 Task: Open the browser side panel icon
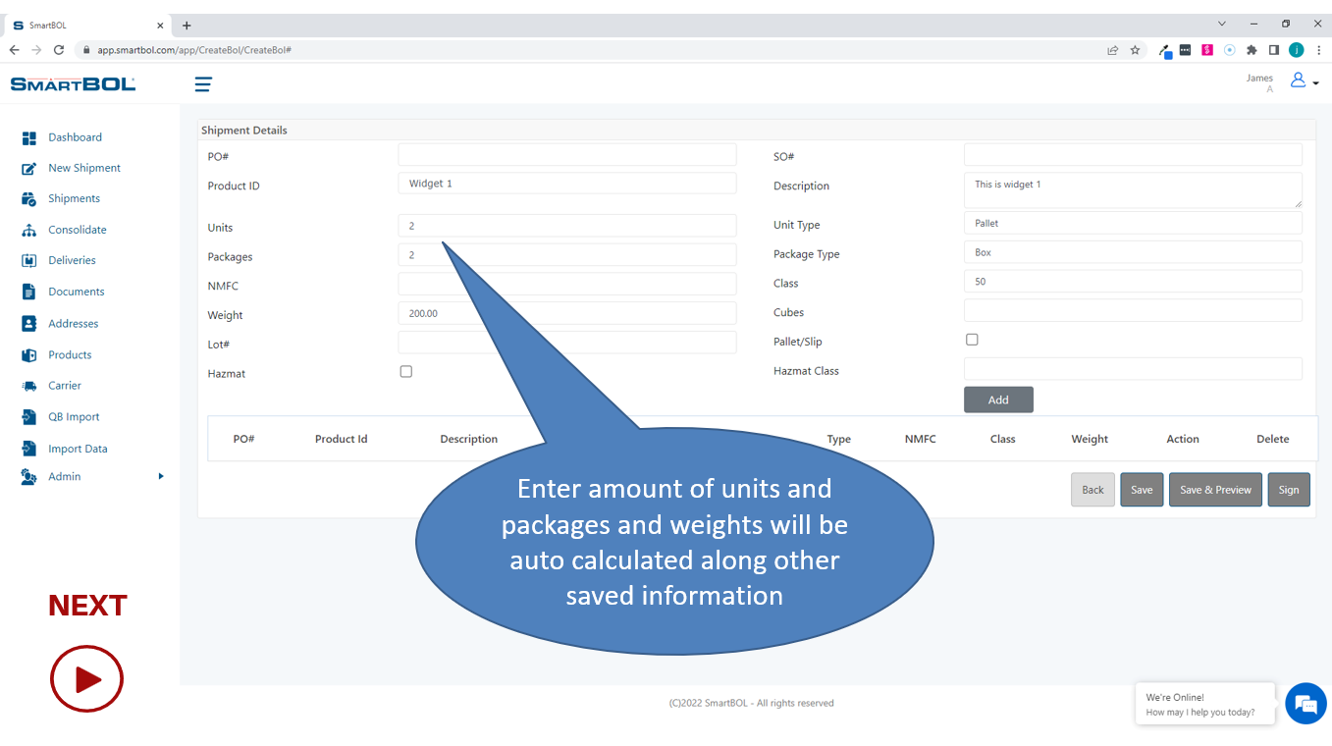[x=1274, y=50]
